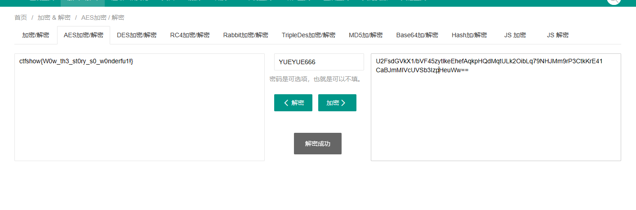The width and height of the screenshot is (636, 210).
Task: Click the AES加密 / 解密 breadcrumb text
Action: [x=103, y=17]
